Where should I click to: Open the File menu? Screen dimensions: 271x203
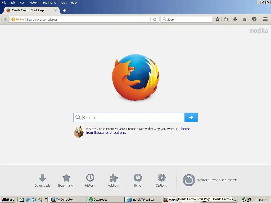[x=4, y=3]
